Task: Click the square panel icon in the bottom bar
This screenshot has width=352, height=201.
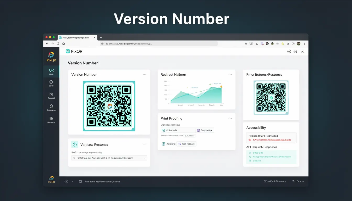Action: [x=81, y=181]
